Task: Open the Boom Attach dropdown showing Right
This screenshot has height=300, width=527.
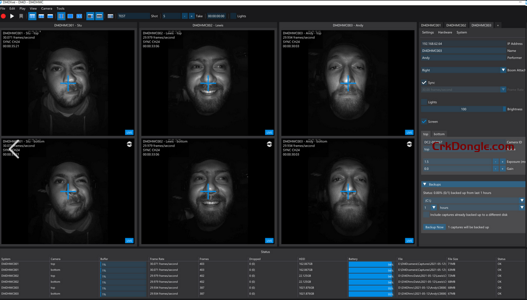Action: (503, 70)
